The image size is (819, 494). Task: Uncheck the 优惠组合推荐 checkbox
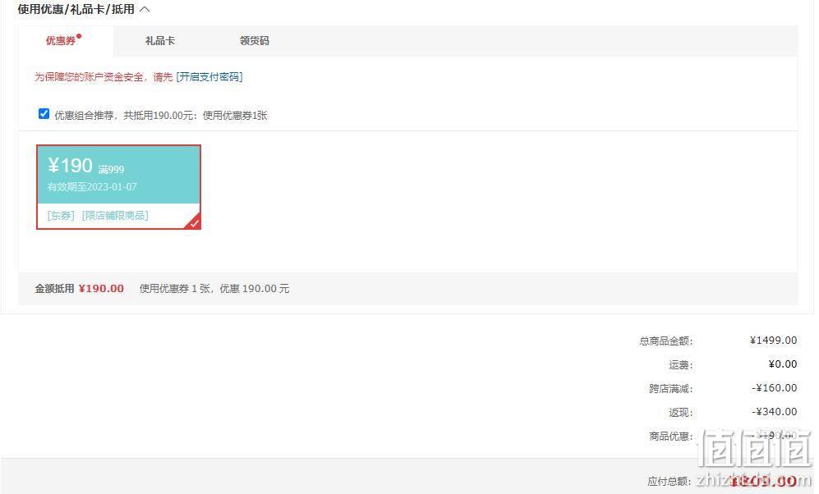pyautogui.click(x=44, y=114)
